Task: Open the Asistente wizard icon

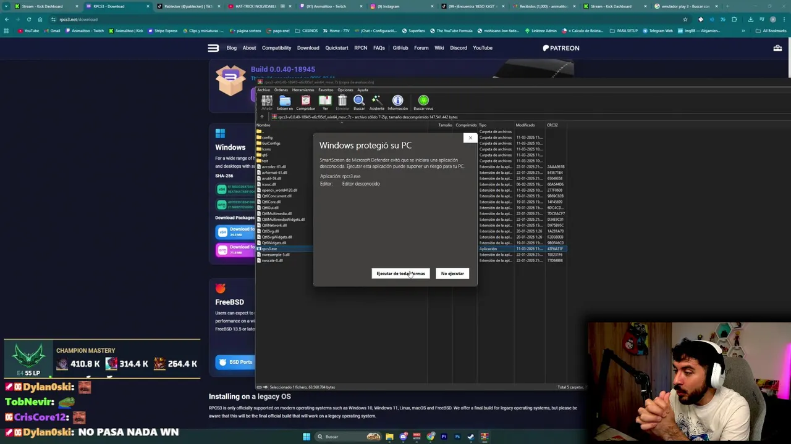Action: [376, 101]
